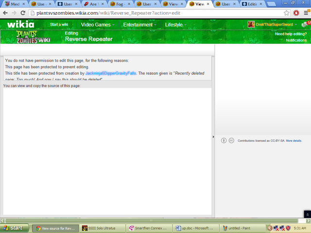Click the security shield system tray icon
Image resolution: width=311 pixels, height=233 pixels.
(288, 228)
